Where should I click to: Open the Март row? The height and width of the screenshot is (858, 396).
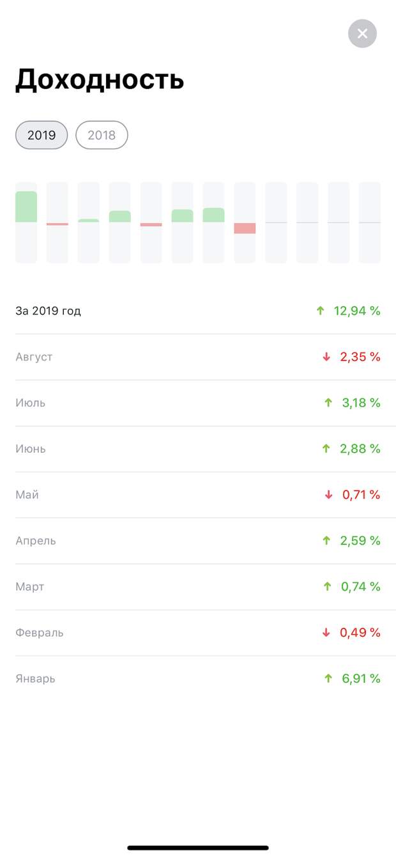point(198,587)
